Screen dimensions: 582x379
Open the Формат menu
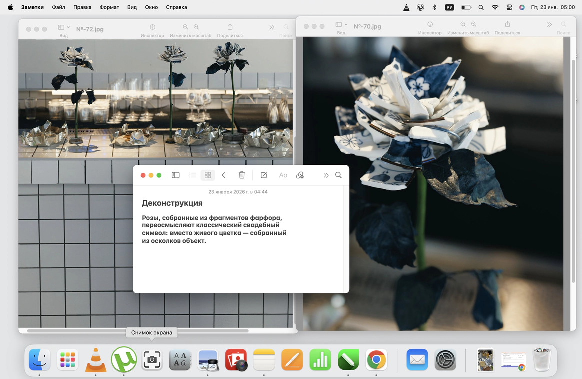tap(109, 7)
